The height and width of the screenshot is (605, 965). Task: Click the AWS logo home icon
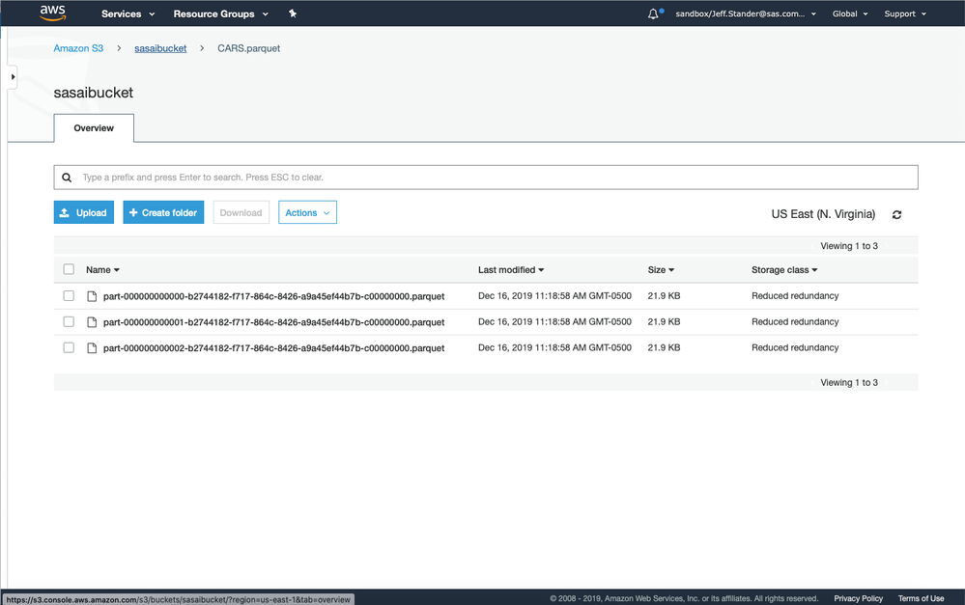coord(52,14)
